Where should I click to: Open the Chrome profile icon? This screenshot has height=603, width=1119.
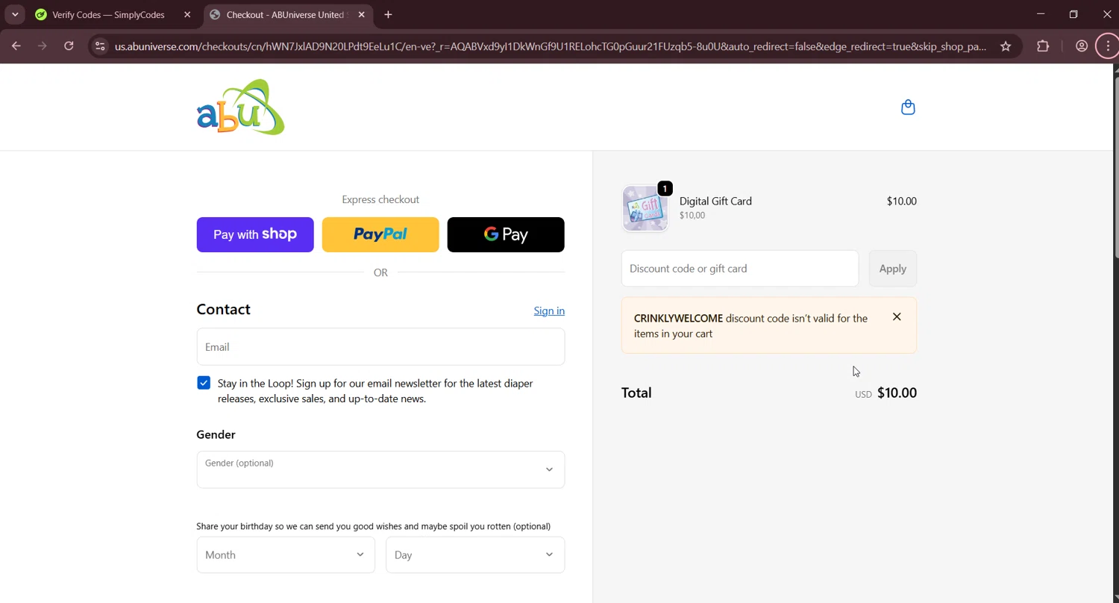1082,46
